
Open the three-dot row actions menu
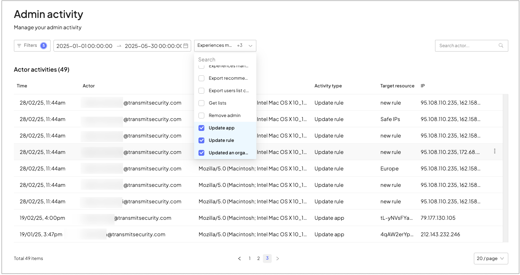(495, 151)
